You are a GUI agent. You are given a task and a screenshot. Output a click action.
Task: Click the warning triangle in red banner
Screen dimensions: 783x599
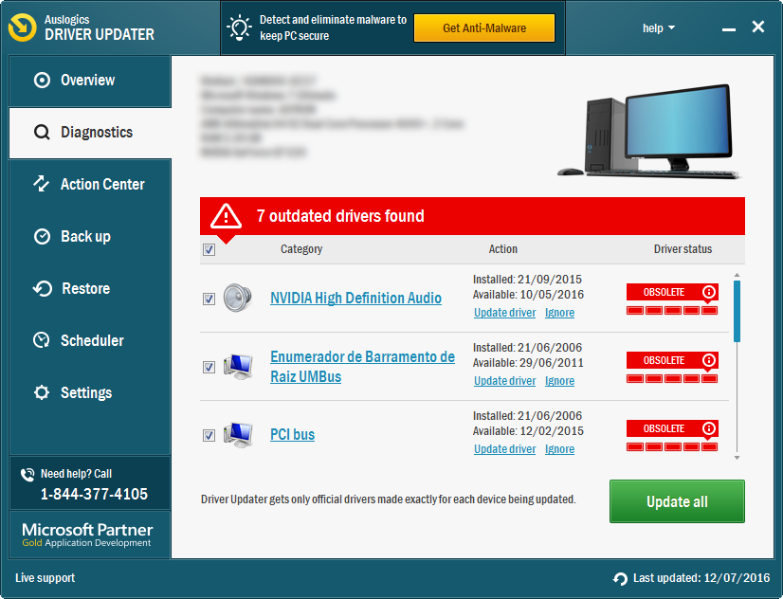[x=227, y=216]
